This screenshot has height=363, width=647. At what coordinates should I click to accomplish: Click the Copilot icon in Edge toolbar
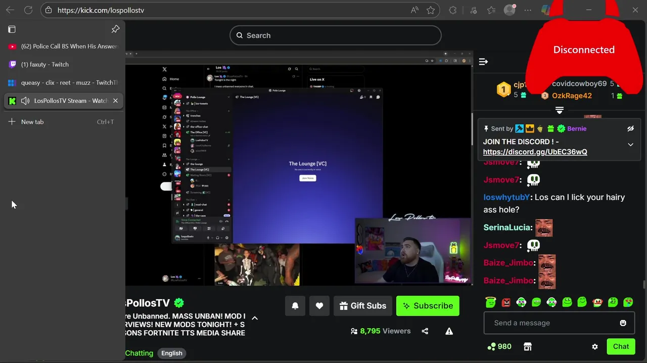tap(545, 10)
